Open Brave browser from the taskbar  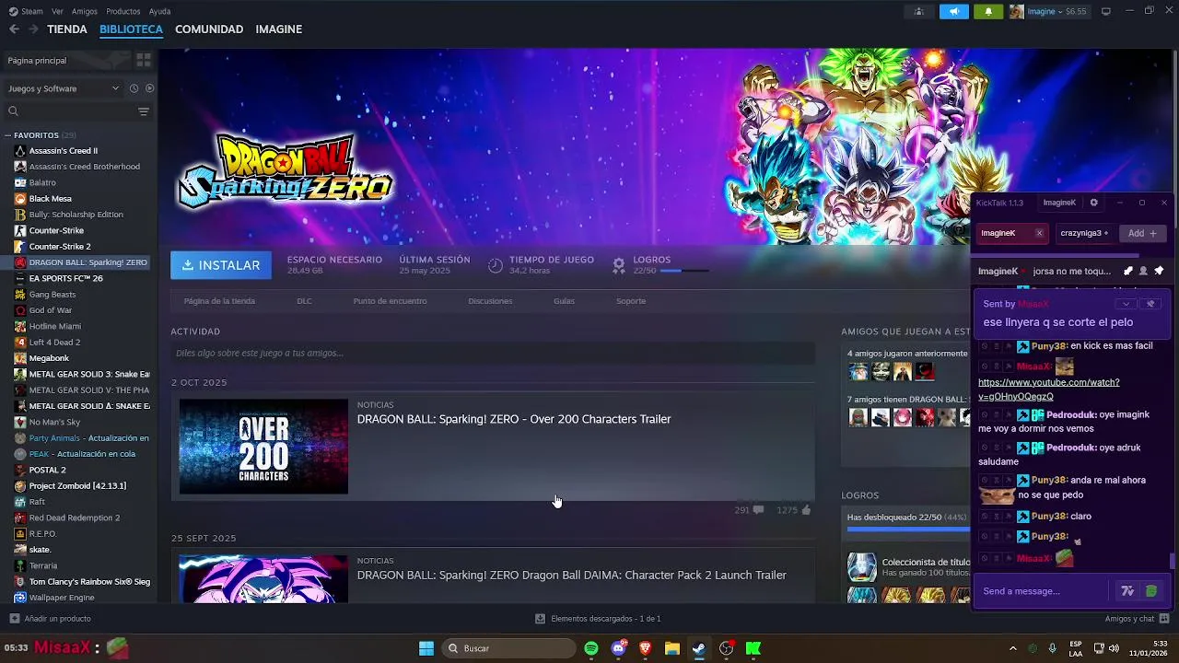646,648
